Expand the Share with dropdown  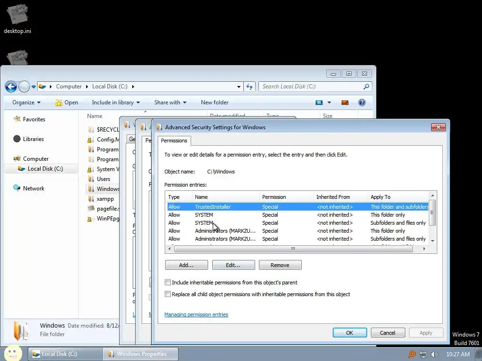pyautogui.click(x=170, y=102)
